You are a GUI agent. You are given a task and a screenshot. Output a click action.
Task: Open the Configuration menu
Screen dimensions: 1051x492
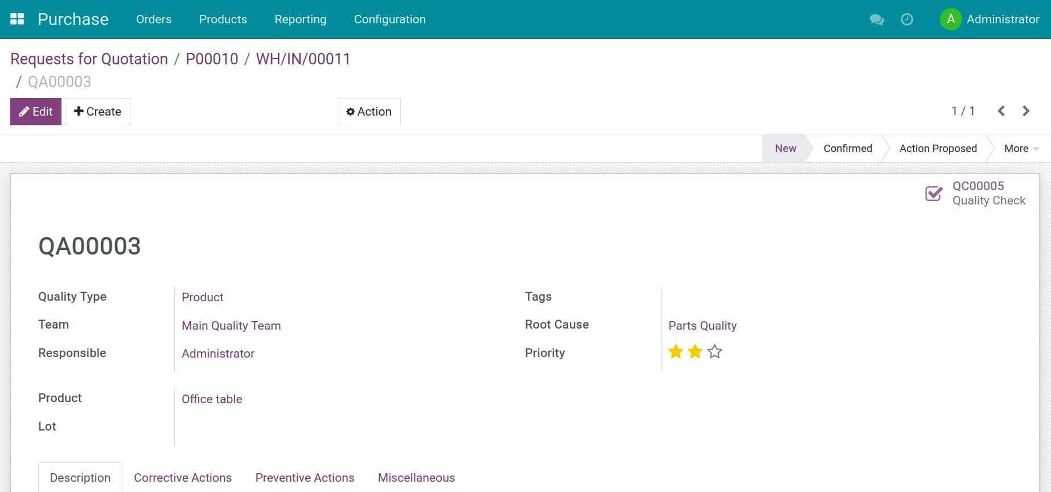click(x=389, y=19)
